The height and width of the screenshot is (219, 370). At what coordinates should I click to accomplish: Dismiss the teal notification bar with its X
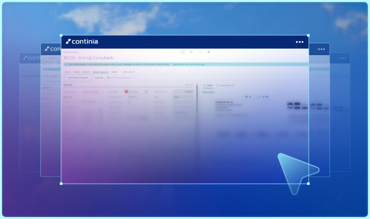(x=66, y=64)
